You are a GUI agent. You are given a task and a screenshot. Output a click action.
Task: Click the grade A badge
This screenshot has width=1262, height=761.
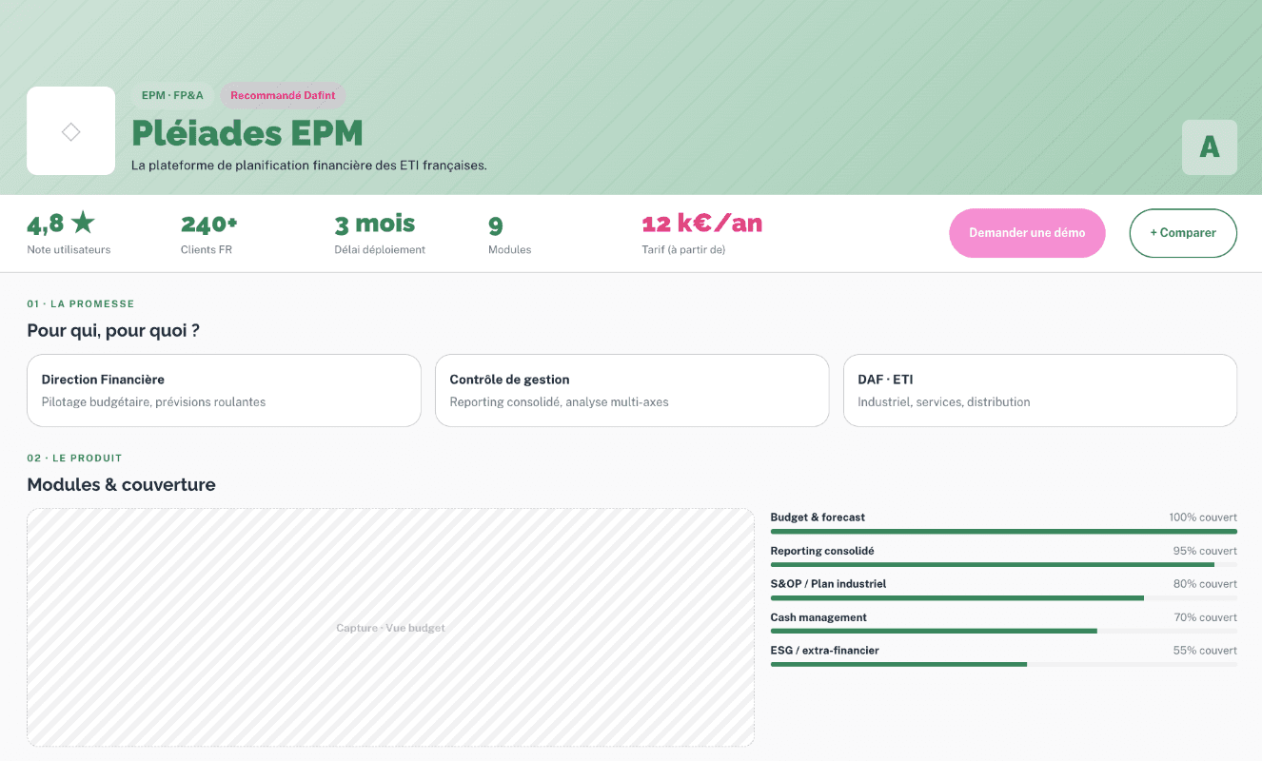coord(1210,147)
